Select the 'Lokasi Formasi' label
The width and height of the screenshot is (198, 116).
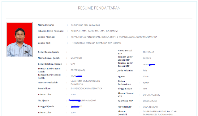[46, 37]
